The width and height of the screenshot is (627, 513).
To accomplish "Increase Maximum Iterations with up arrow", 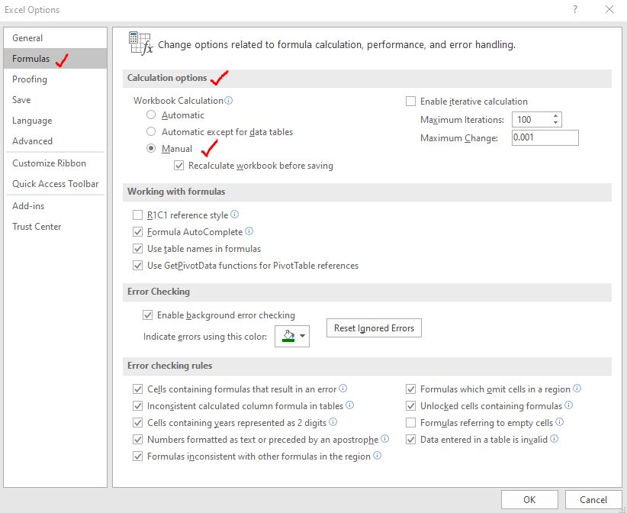I will (x=555, y=116).
